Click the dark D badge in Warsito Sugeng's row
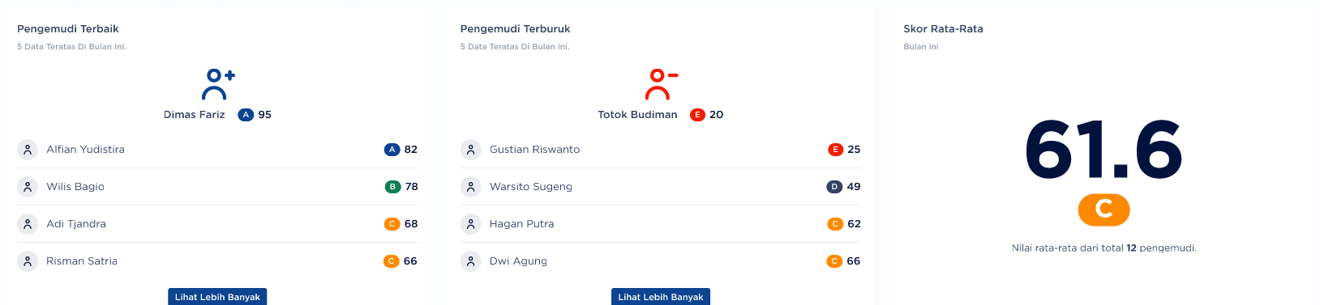This screenshot has width=1320, height=305. pyautogui.click(x=834, y=187)
